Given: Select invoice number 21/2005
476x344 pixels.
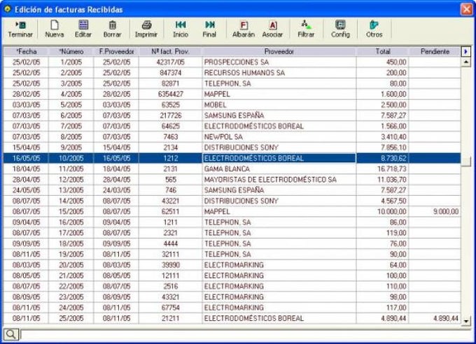Looking at the screenshot, I should [71, 275].
